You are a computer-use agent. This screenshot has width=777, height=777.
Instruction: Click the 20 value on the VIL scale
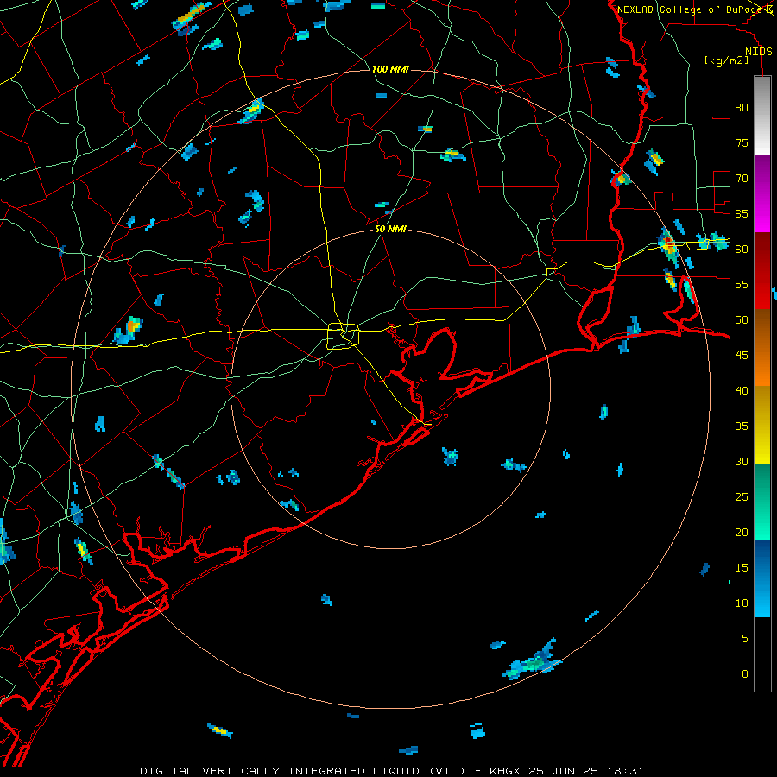742,533
